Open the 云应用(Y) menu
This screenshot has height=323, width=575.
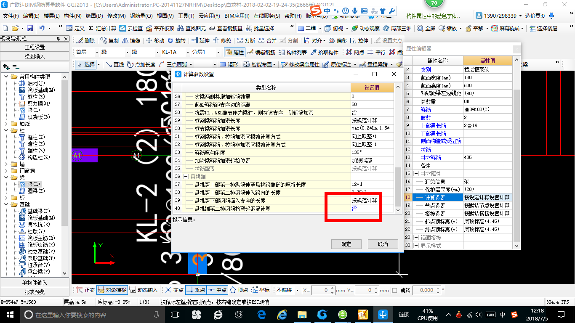tap(209, 16)
